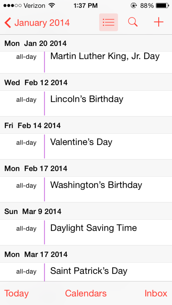
Task: Tap the battery icon in status bar
Action: (162, 6)
